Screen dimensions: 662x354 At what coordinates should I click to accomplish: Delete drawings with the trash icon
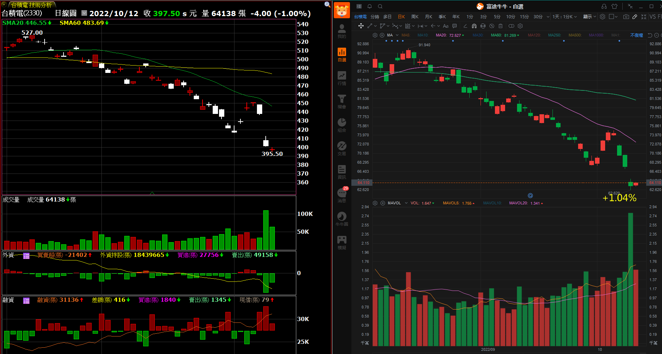coord(501,26)
